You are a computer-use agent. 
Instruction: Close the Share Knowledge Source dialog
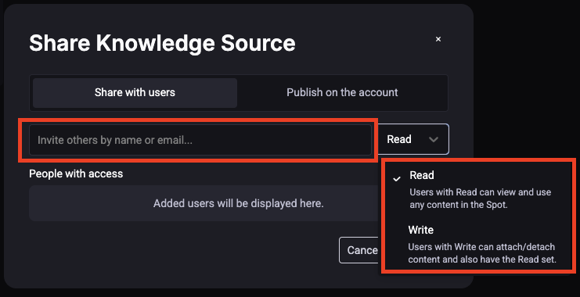pos(438,39)
